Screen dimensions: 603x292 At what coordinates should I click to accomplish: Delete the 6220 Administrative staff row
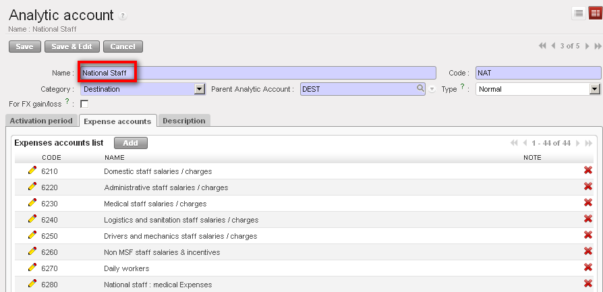(x=587, y=187)
